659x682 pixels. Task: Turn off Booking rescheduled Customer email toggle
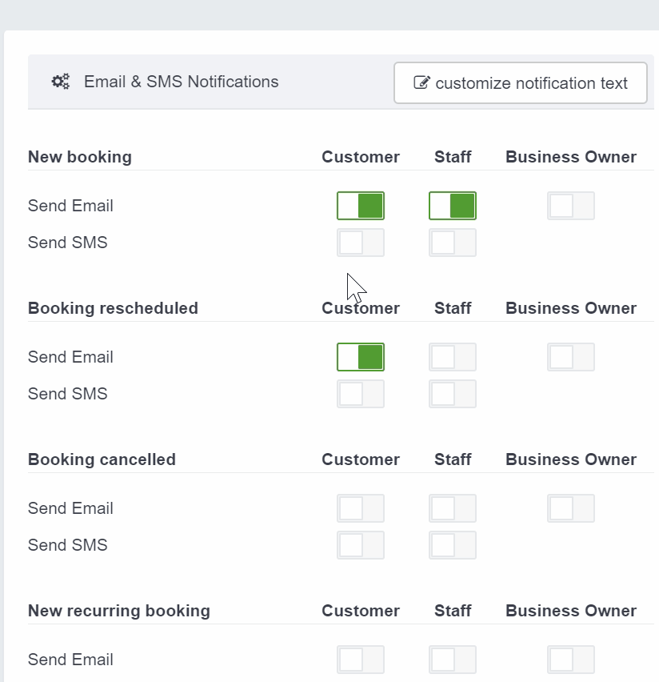pos(361,357)
